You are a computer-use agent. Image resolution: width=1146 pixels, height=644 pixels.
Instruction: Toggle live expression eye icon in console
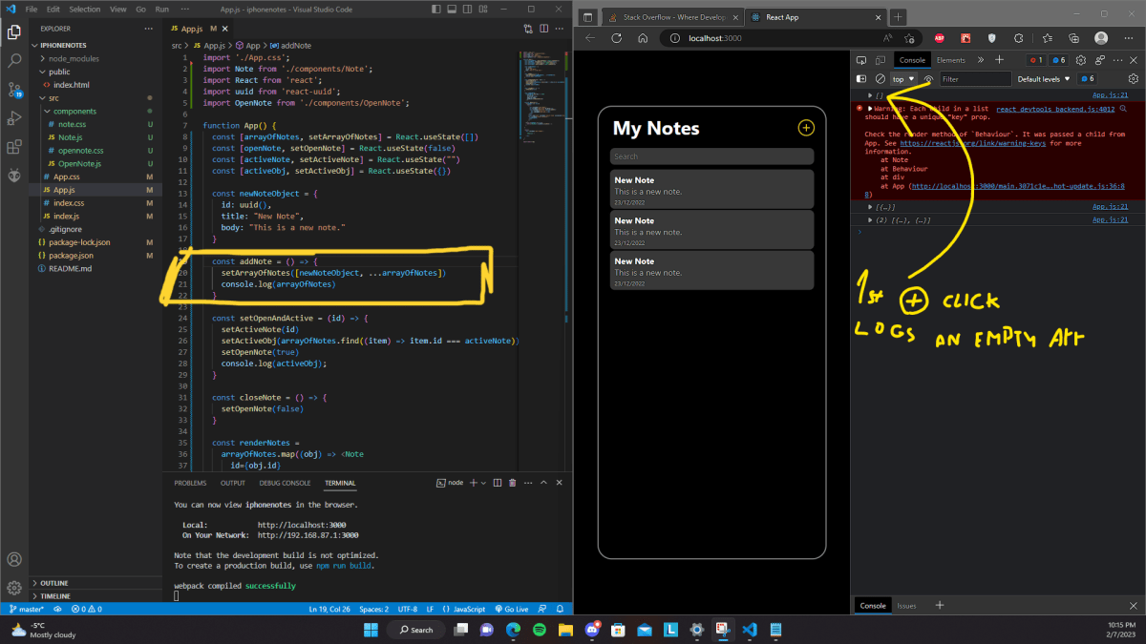[928, 79]
